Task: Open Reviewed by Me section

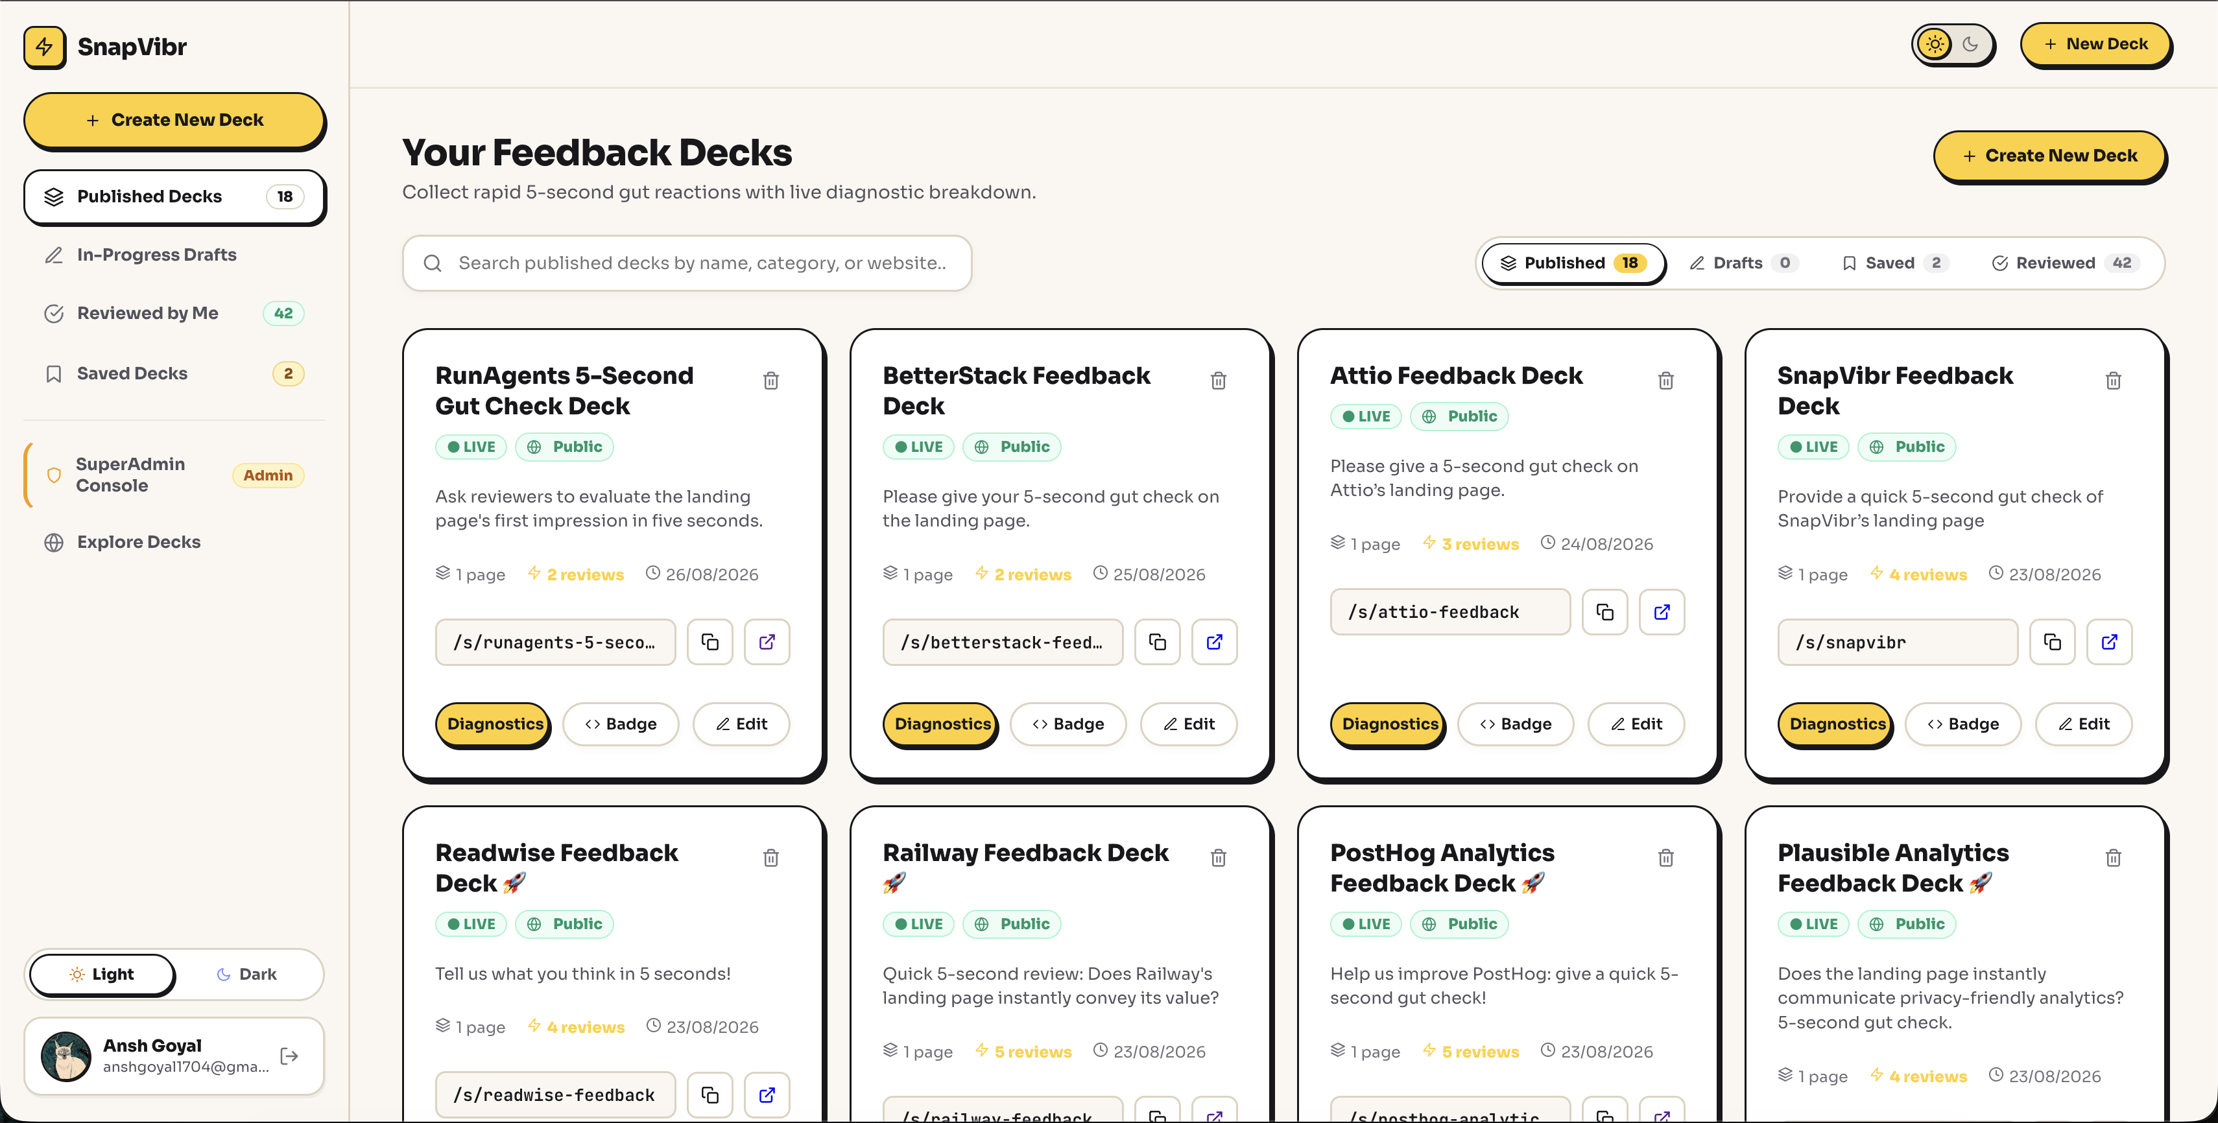Action: click(x=174, y=313)
